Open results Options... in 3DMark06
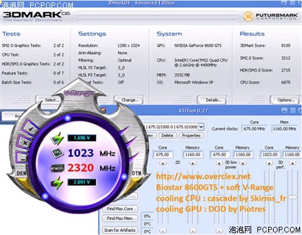Viewport: 302px width, 235px height. pyautogui.click(x=286, y=100)
